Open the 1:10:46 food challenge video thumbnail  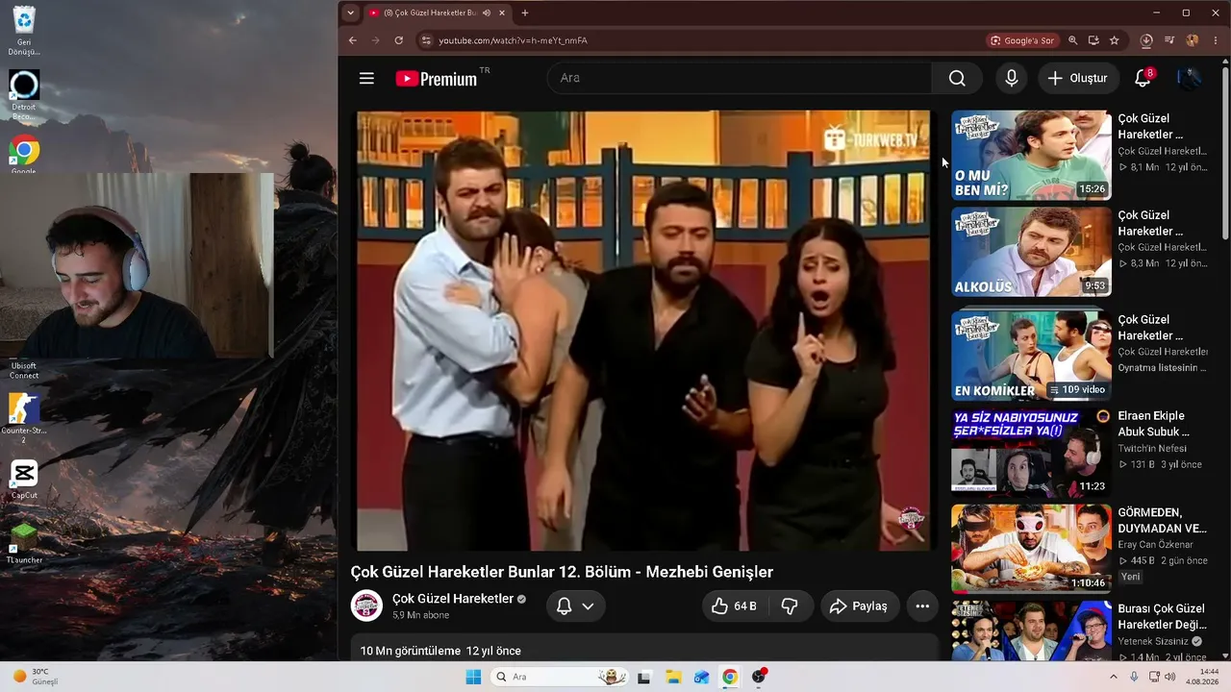point(1031,549)
